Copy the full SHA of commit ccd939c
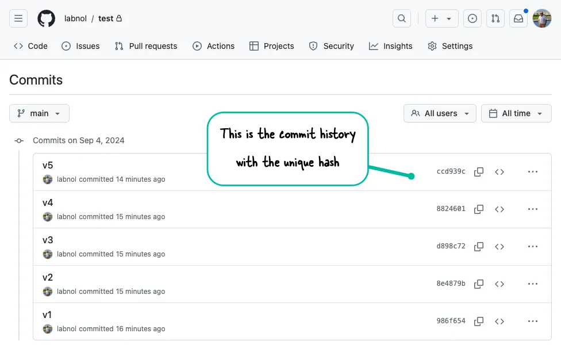The height and width of the screenshot is (360, 561). point(479,171)
